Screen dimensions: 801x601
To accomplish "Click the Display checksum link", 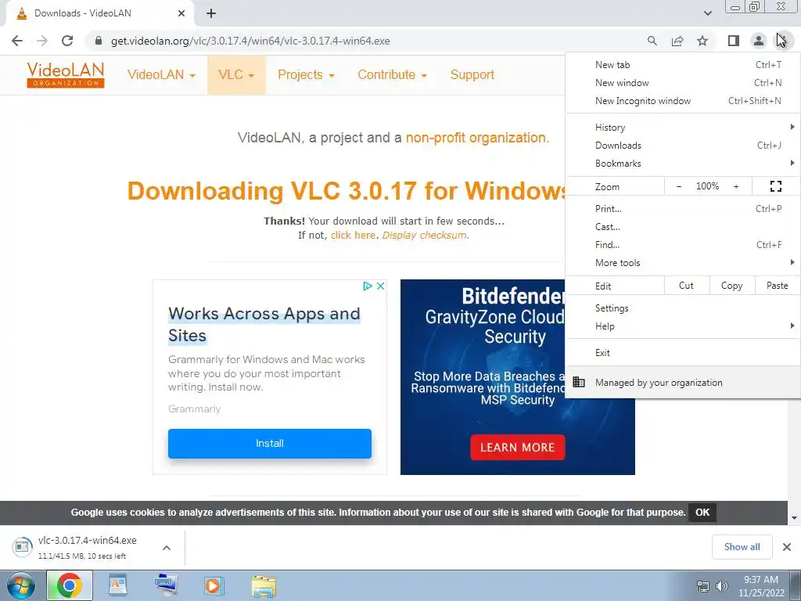I will tap(425, 235).
